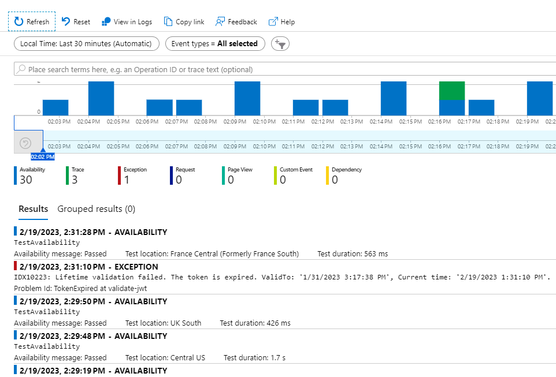Click the Refresh button
Viewport: 556px width, 377px height.
[x=32, y=21]
